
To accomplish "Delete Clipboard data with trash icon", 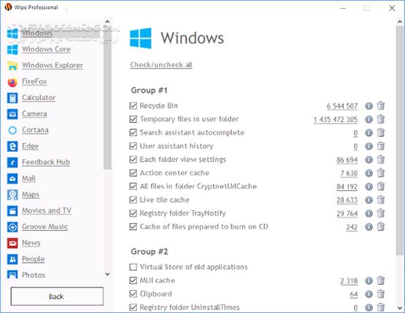I will (x=381, y=295).
